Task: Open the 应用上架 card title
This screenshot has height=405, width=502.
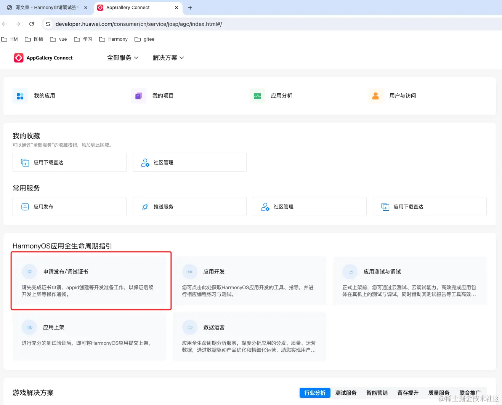Action: [54, 327]
